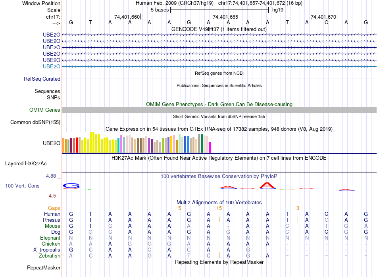Viewport: 377px width, 277px height.
Task: Click the magenta last bar in GTEx chart
Action: point(210,147)
